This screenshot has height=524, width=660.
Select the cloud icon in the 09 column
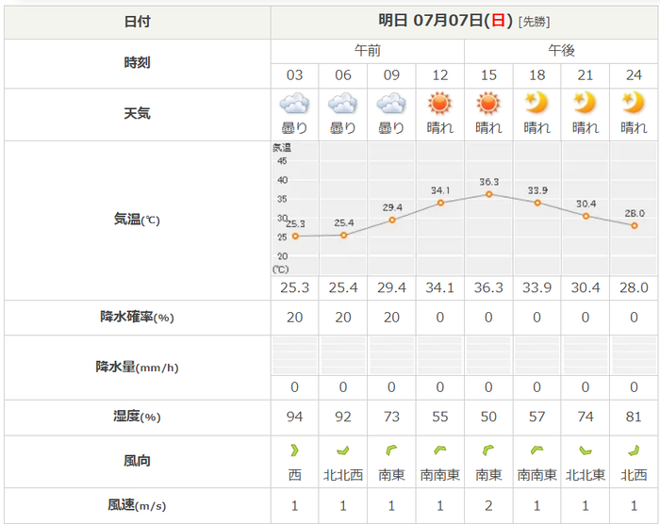391,104
